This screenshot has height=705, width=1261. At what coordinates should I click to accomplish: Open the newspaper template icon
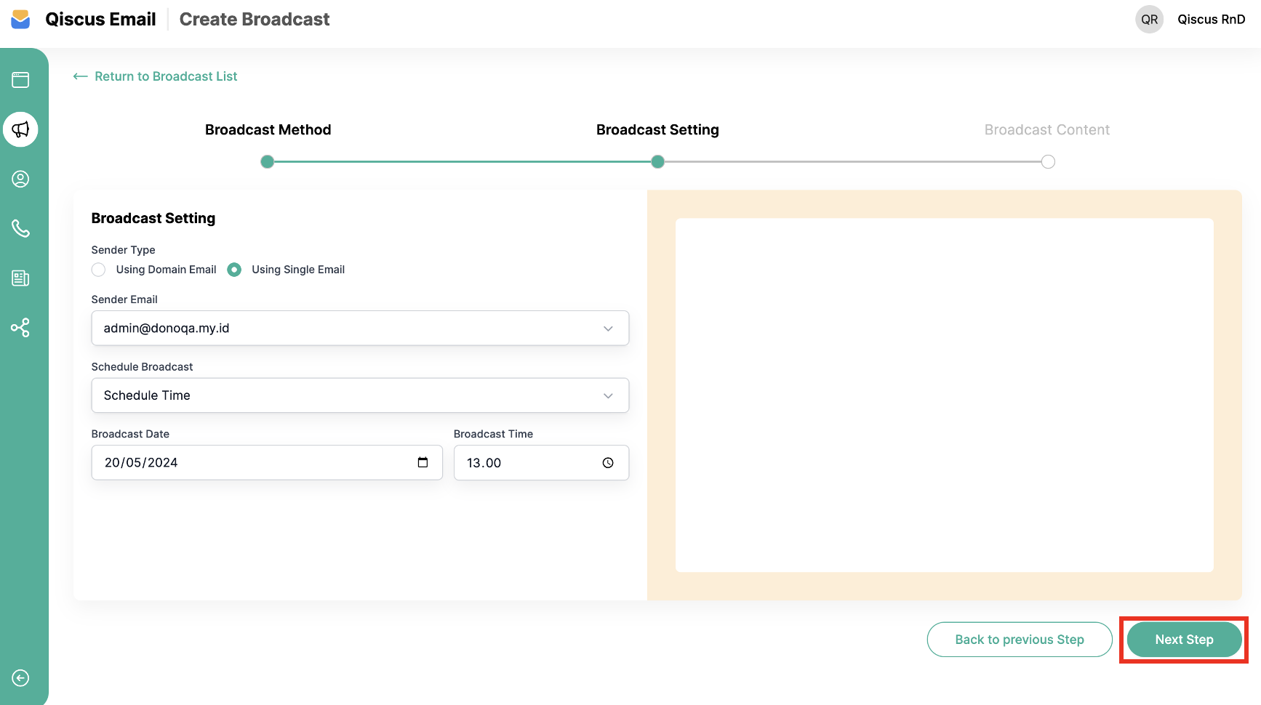click(x=20, y=278)
